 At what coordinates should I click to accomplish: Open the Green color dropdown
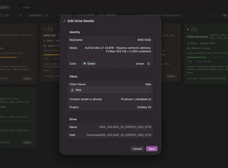click(x=143, y=64)
